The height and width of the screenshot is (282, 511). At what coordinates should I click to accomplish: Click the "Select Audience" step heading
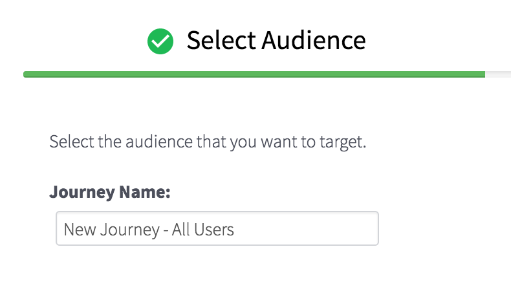click(x=276, y=41)
